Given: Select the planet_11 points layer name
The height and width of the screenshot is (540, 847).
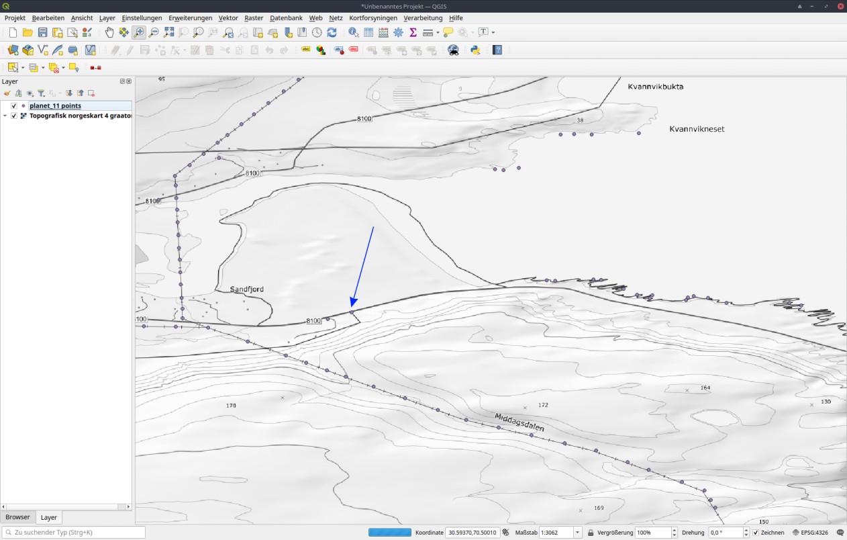Looking at the screenshot, I should (x=55, y=106).
